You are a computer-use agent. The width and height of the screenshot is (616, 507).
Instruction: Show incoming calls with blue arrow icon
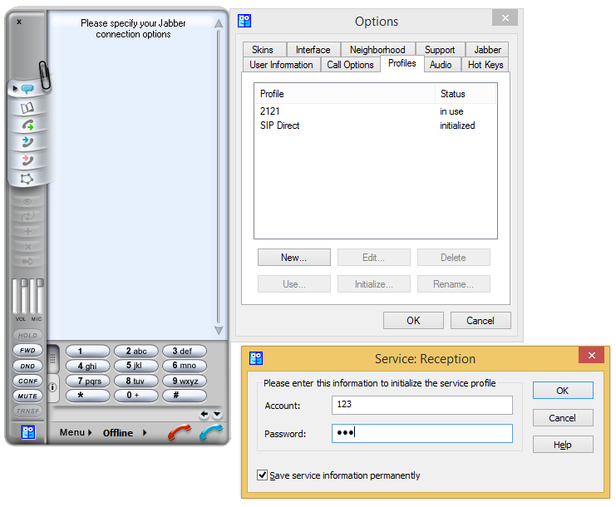pyautogui.click(x=27, y=142)
